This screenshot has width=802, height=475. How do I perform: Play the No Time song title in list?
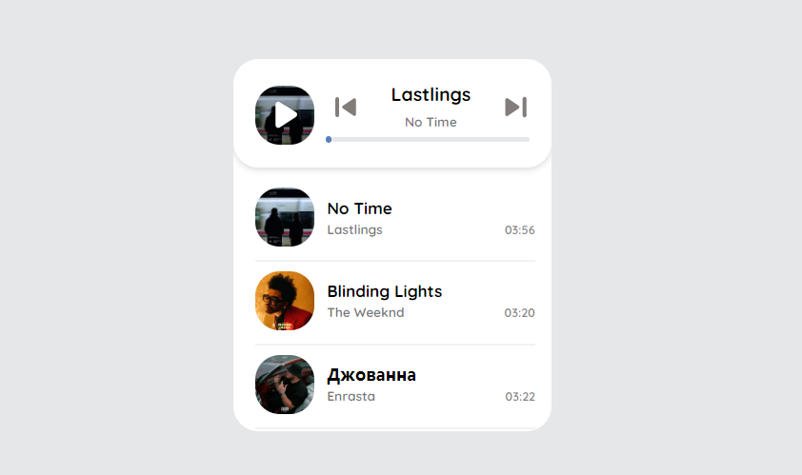coord(360,208)
